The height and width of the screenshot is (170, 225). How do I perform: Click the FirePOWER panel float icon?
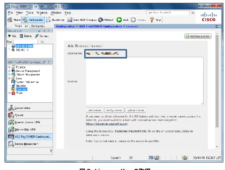(44, 62)
